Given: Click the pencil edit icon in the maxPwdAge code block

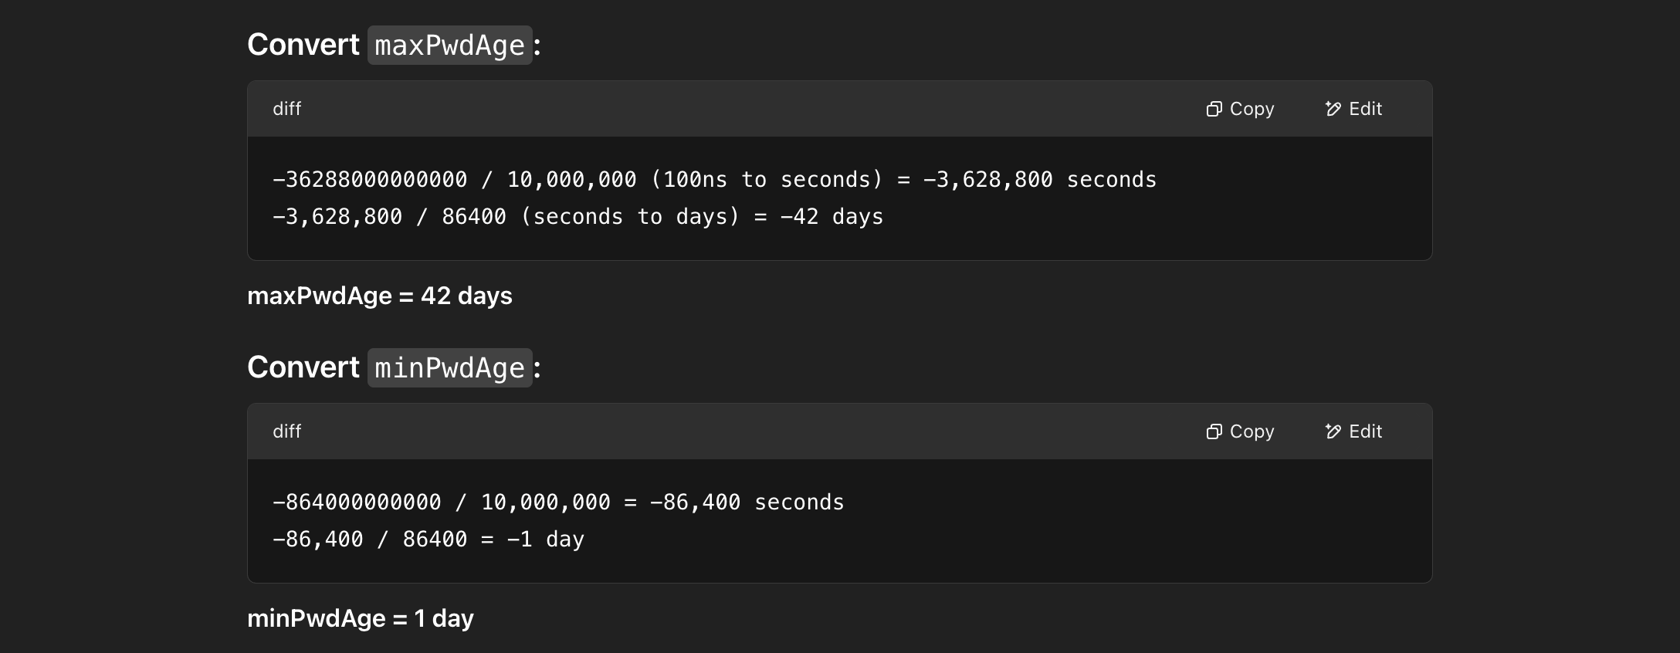Looking at the screenshot, I should point(1333,109).
